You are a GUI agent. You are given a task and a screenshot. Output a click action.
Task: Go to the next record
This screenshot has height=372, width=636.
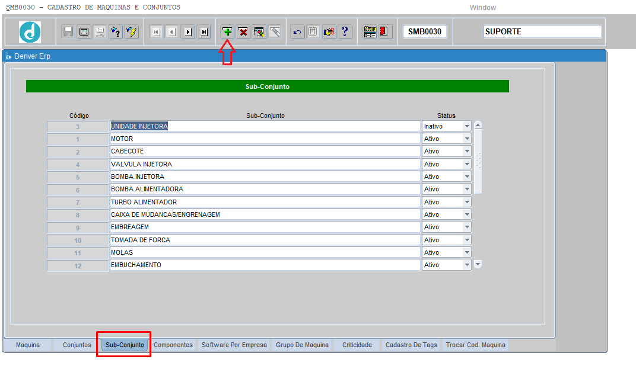pyautogui.click(x=188, y=31)
